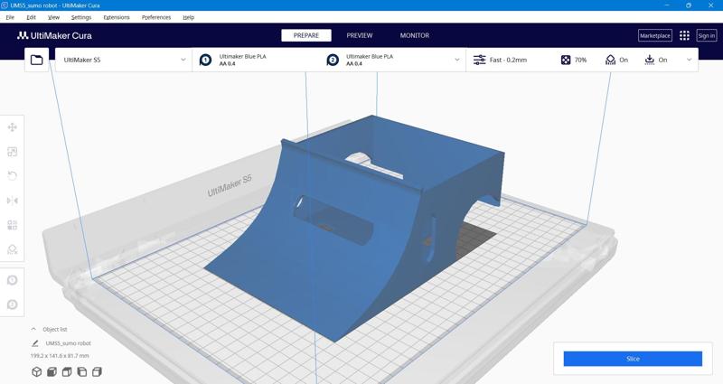Screen dimensions: 723x384
Task: Click the Slice button
Action: pos(633,359)
